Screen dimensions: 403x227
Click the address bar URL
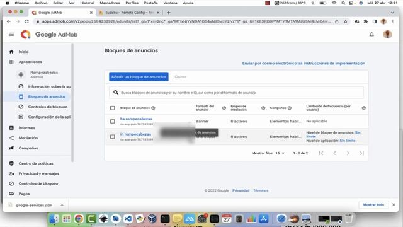[186, 21]
